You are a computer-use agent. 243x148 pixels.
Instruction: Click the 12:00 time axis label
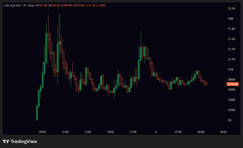click(65, 132)
